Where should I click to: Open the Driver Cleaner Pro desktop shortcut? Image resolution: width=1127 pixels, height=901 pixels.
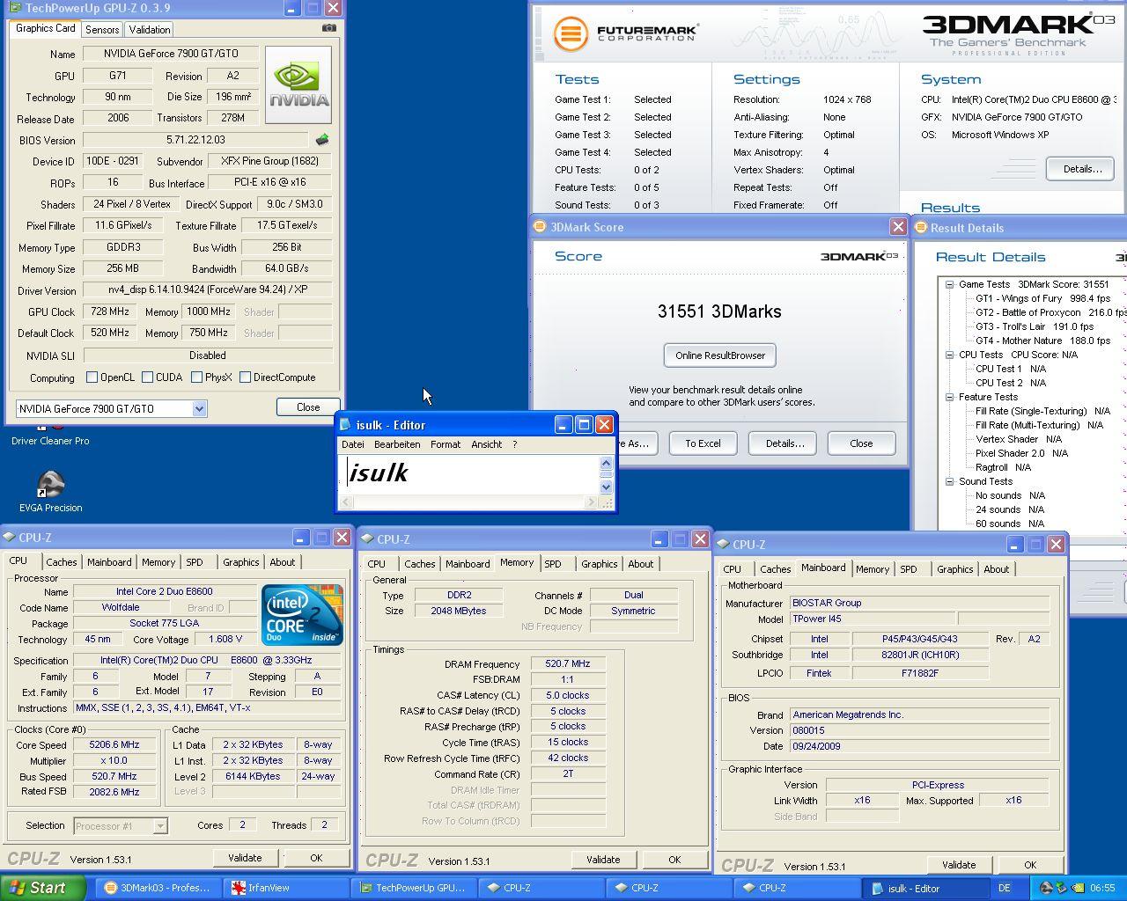click(x=50, y=435)
